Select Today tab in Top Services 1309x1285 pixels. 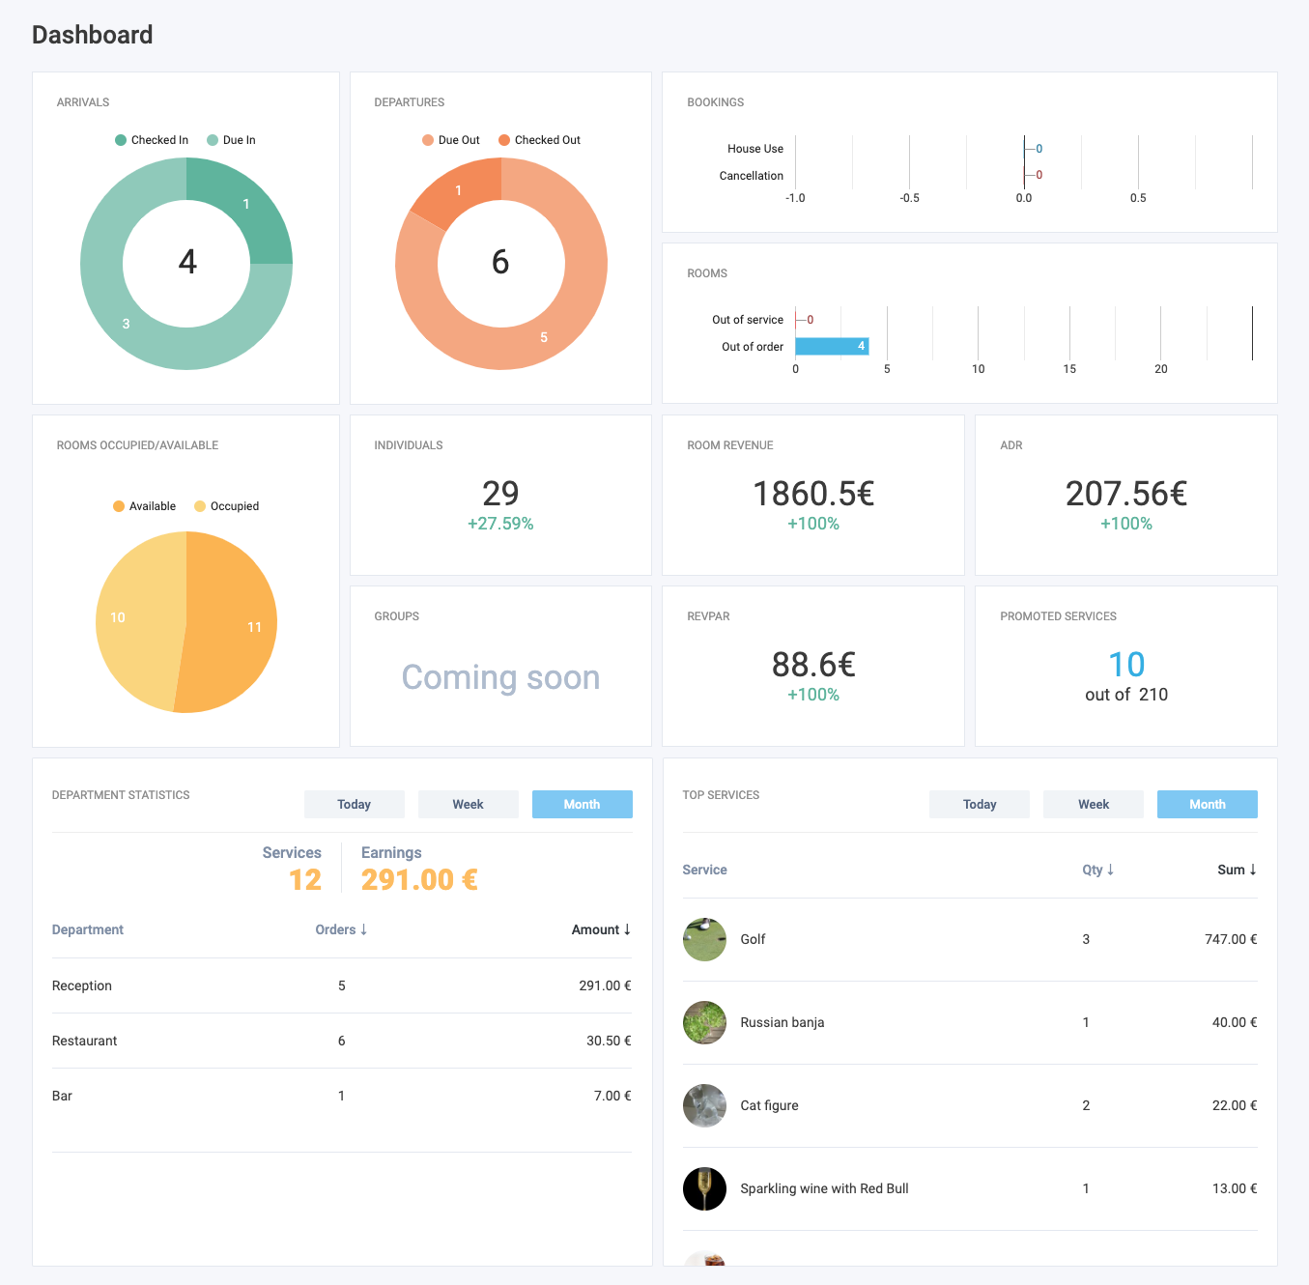(x=980, y=804)
